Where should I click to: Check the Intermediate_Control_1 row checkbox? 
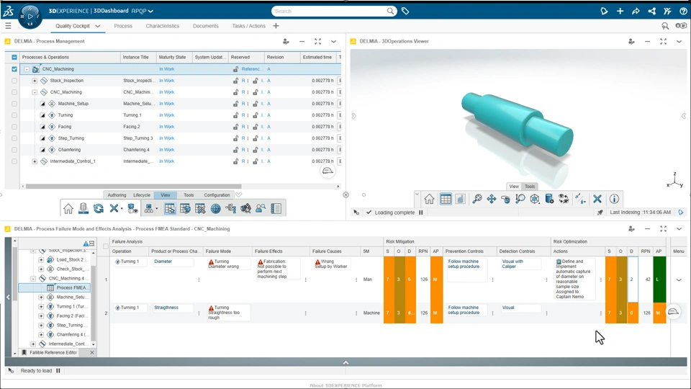click(14, 161)
